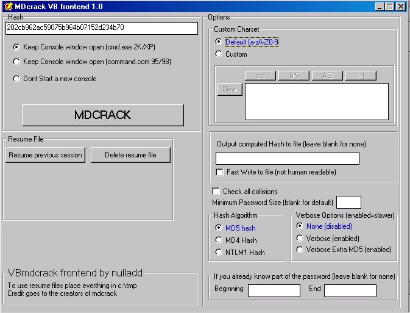Click the Hash input field

pyautogui.click(x=102, y=28)
